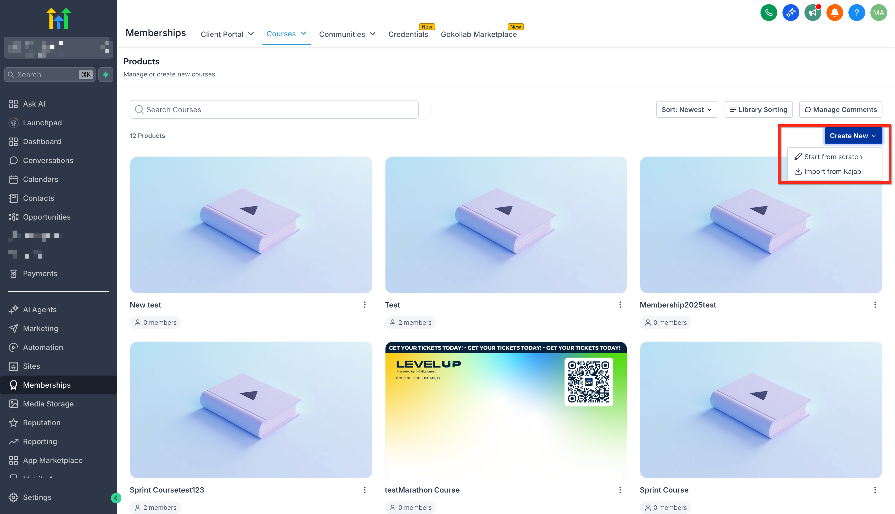
Task: Open Settings in the sidebar
Action: coord(37,497)
